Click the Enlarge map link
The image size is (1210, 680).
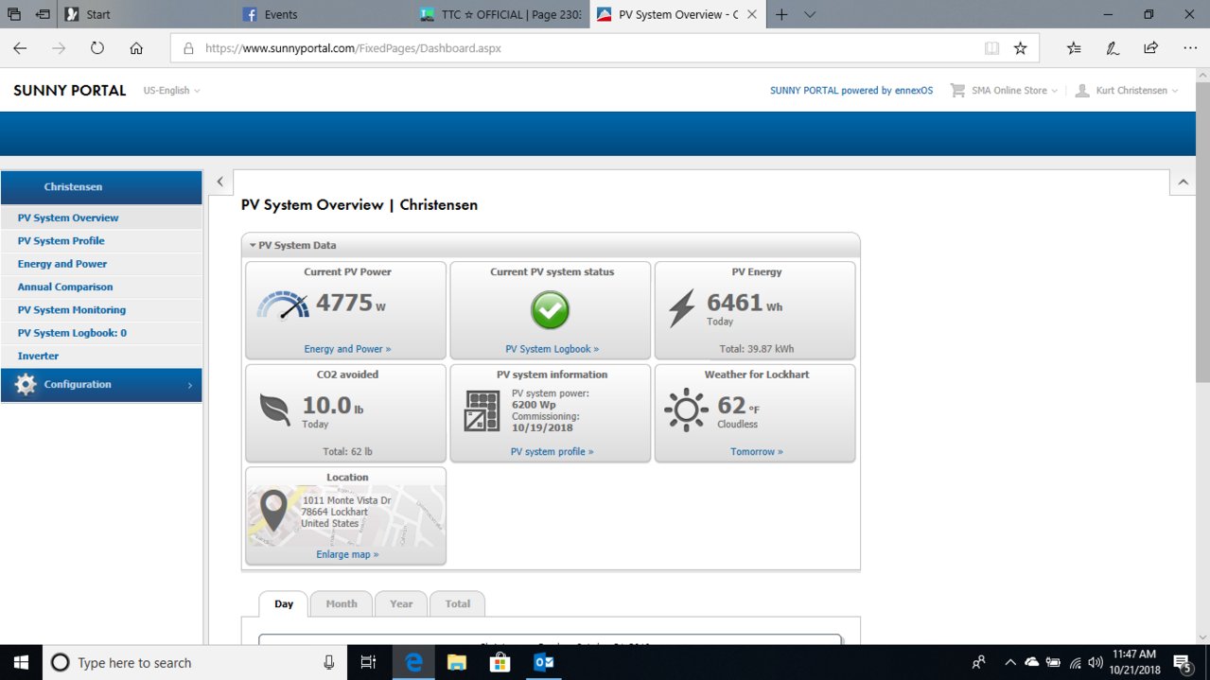[347, 554]
